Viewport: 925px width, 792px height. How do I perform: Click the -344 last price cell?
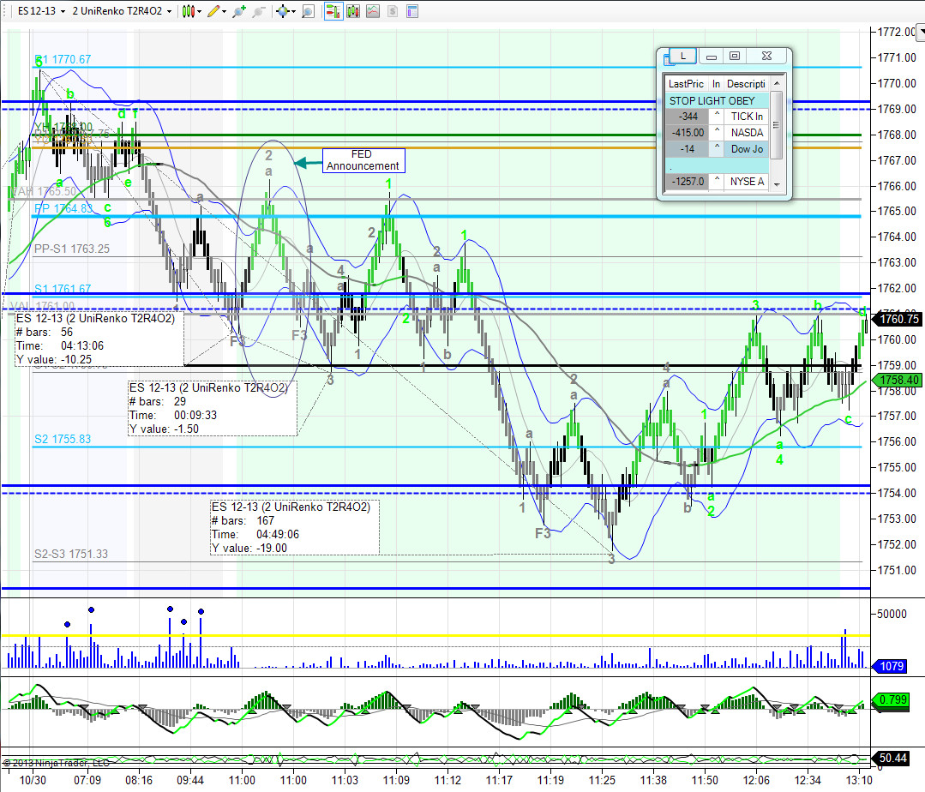687,117
